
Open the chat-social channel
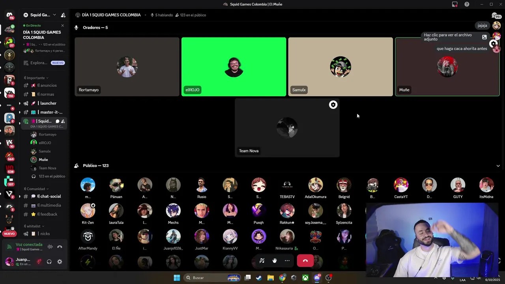click(44, 196)
